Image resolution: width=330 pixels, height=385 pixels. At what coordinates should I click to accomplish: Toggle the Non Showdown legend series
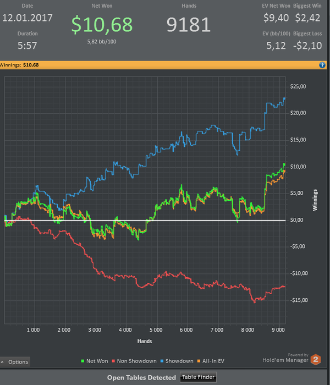point(134,361)
